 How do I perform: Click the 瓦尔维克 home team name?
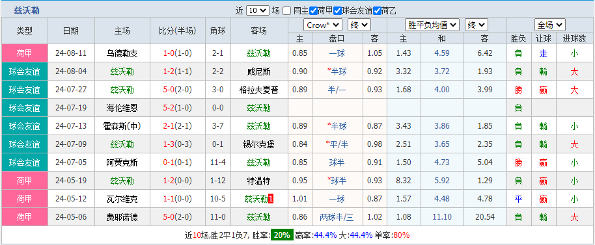[122, 199]
